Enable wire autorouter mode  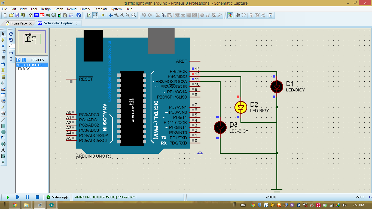point(230,16)
